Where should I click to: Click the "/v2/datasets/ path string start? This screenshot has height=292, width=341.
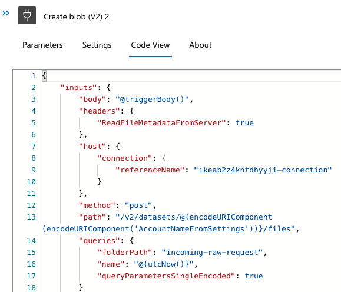coord(148,217)
